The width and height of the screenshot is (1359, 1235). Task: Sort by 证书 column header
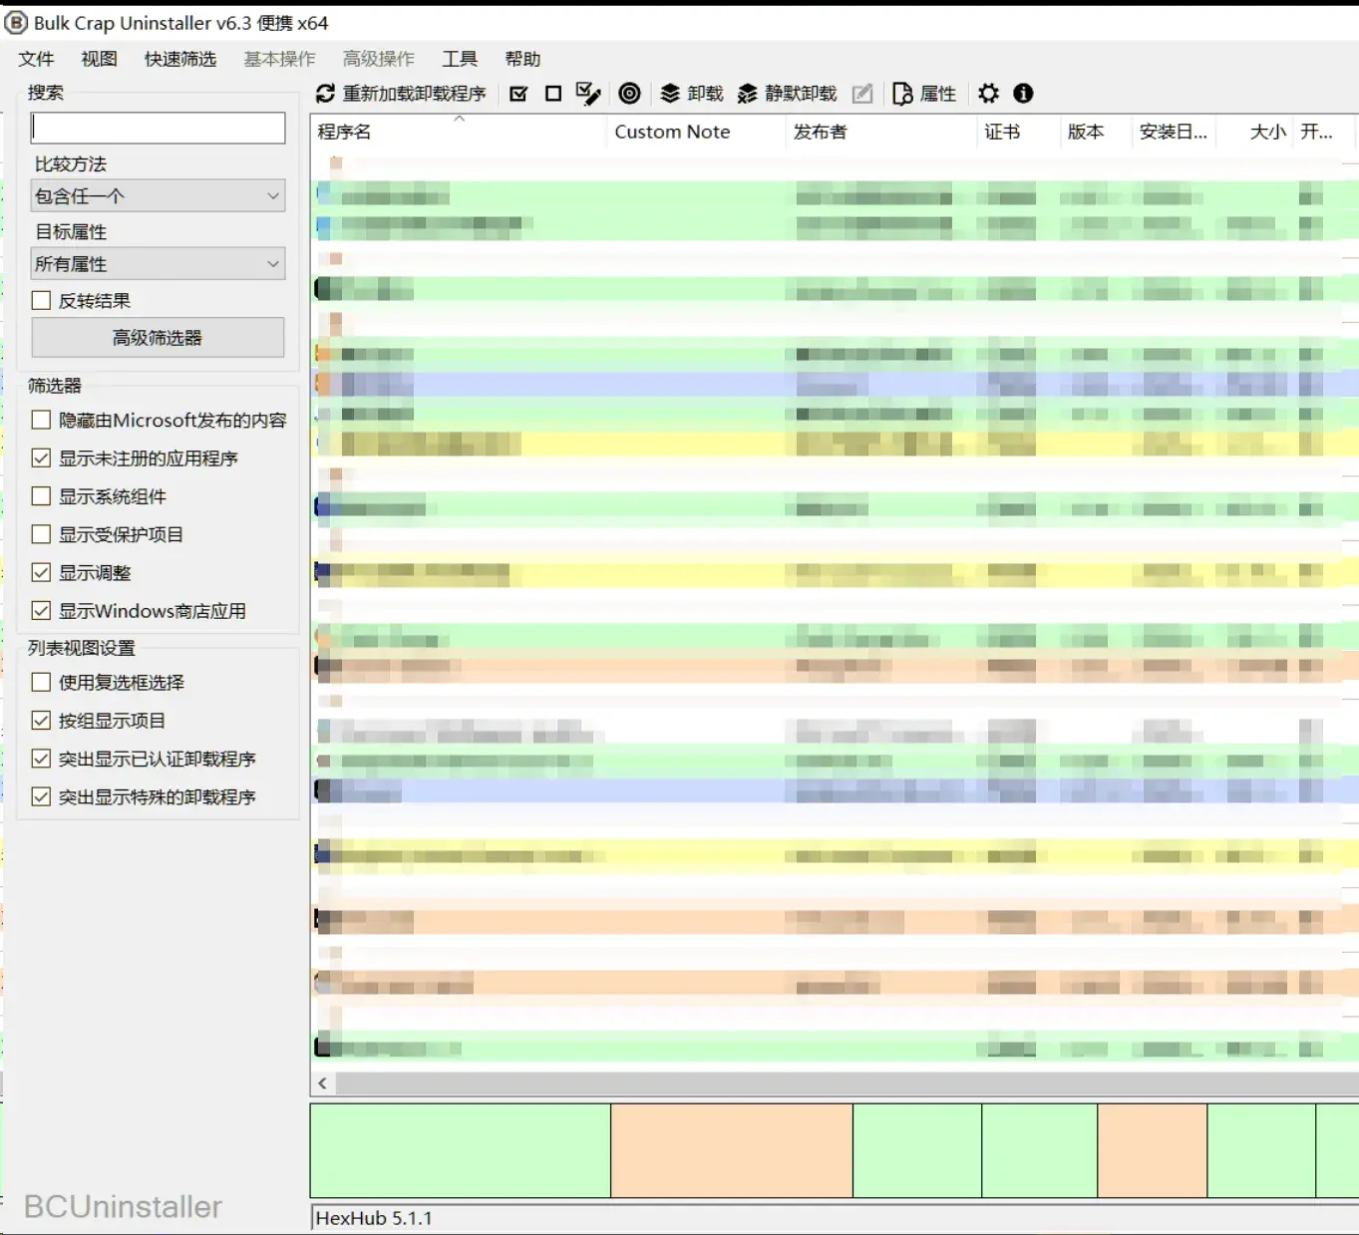click(1018, 132)
